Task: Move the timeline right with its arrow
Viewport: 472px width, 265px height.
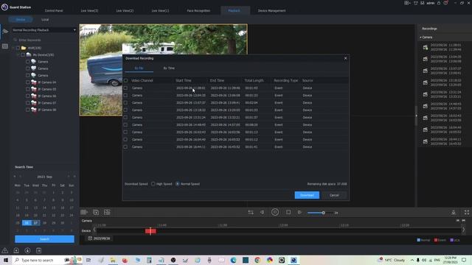Action: [464, 230]
